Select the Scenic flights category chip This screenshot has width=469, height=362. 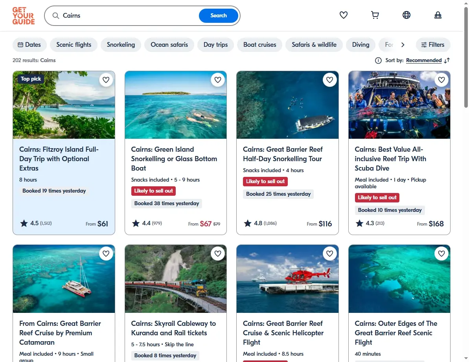tap(74, 45)
